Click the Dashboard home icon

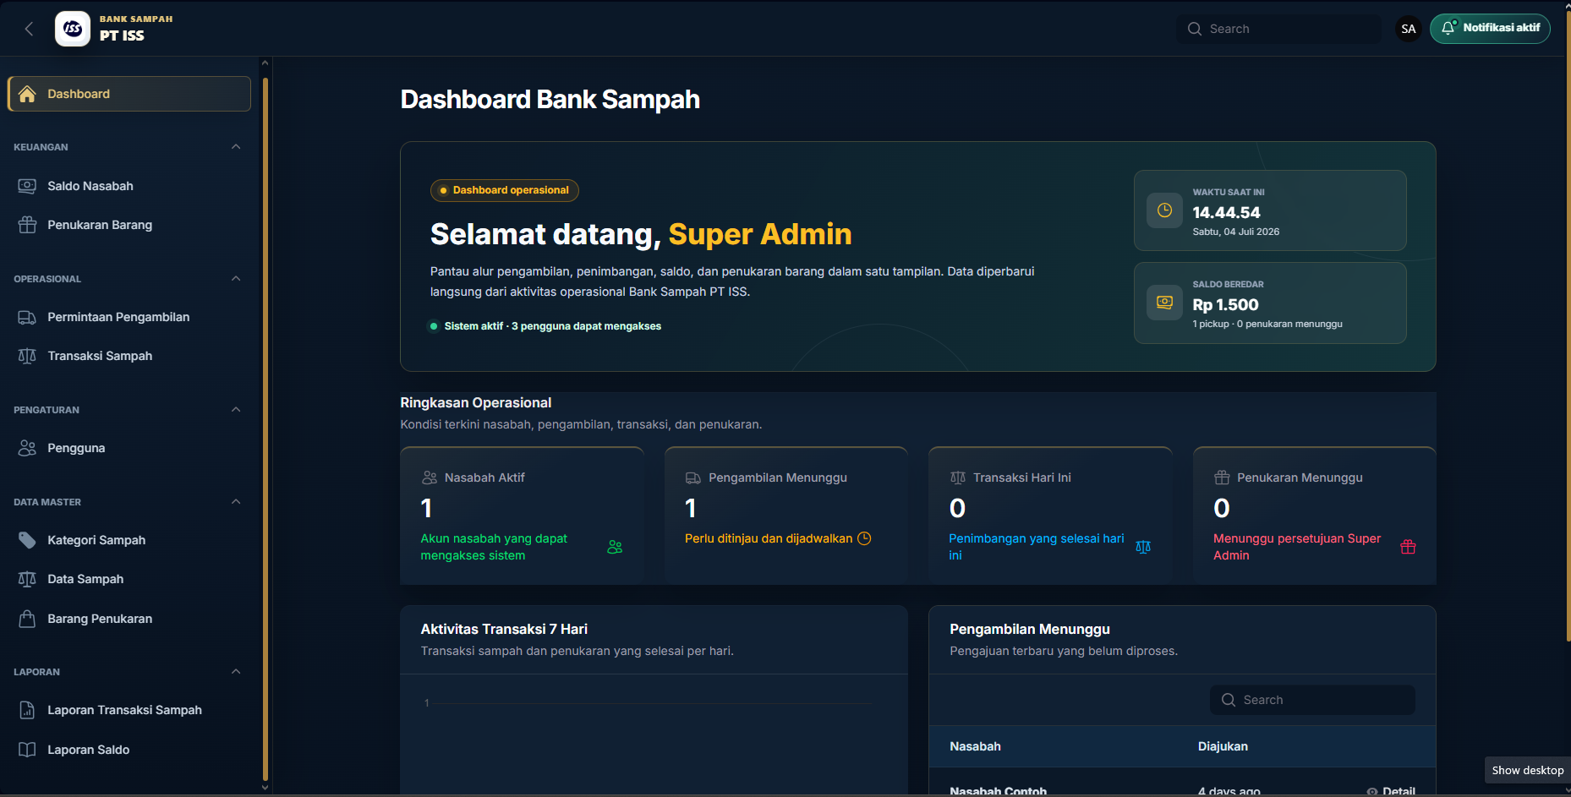tap(27, 94)
